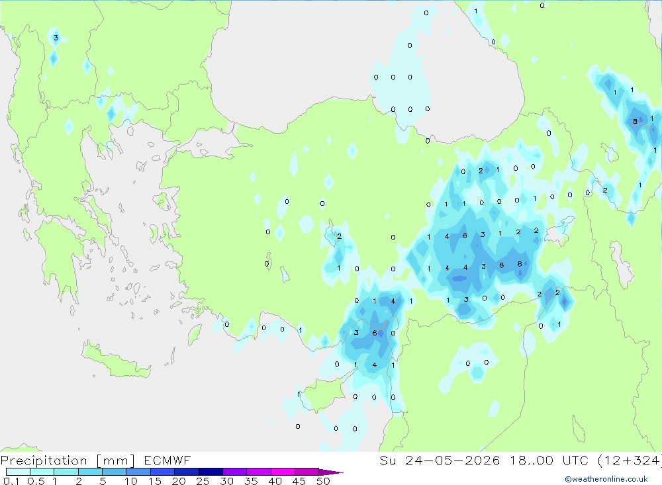Image resolution: width=662 pixels, height=485 pixels.
Task: Pick the 35–40 mm purple legend swatch
Action: pyautogui.click(x=258, y=472)
